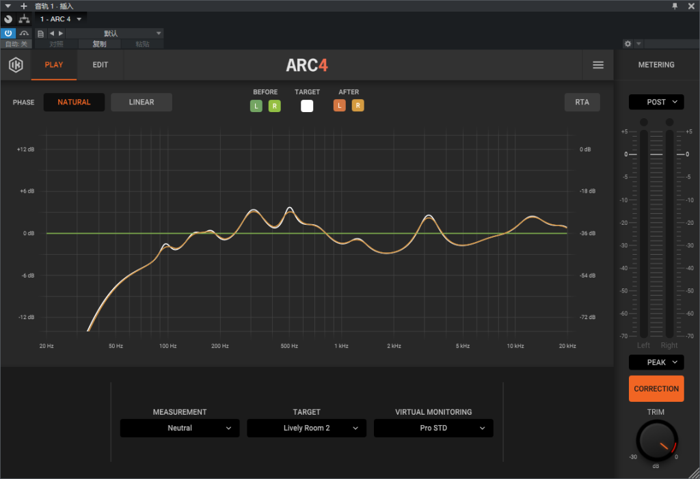The width and height of the screenshot is (700, 479).
Task: Toggle the AFTER left channel L curve
Action: tap(339, 105)
